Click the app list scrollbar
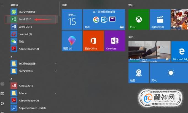 pos(60,9)
